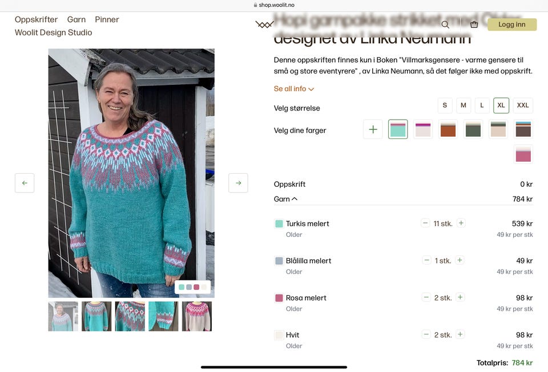The height and width of the screenshot is (372, 548).
Task: Open the shopping bag cart
Action: click(474, 24)
